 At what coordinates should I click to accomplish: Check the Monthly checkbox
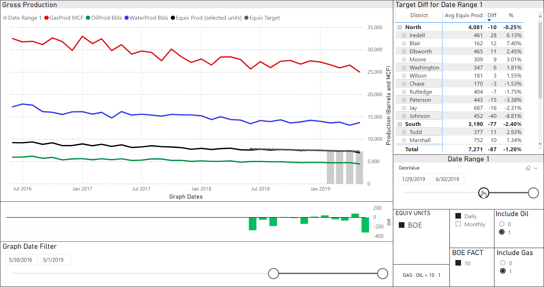click(458, 224)
